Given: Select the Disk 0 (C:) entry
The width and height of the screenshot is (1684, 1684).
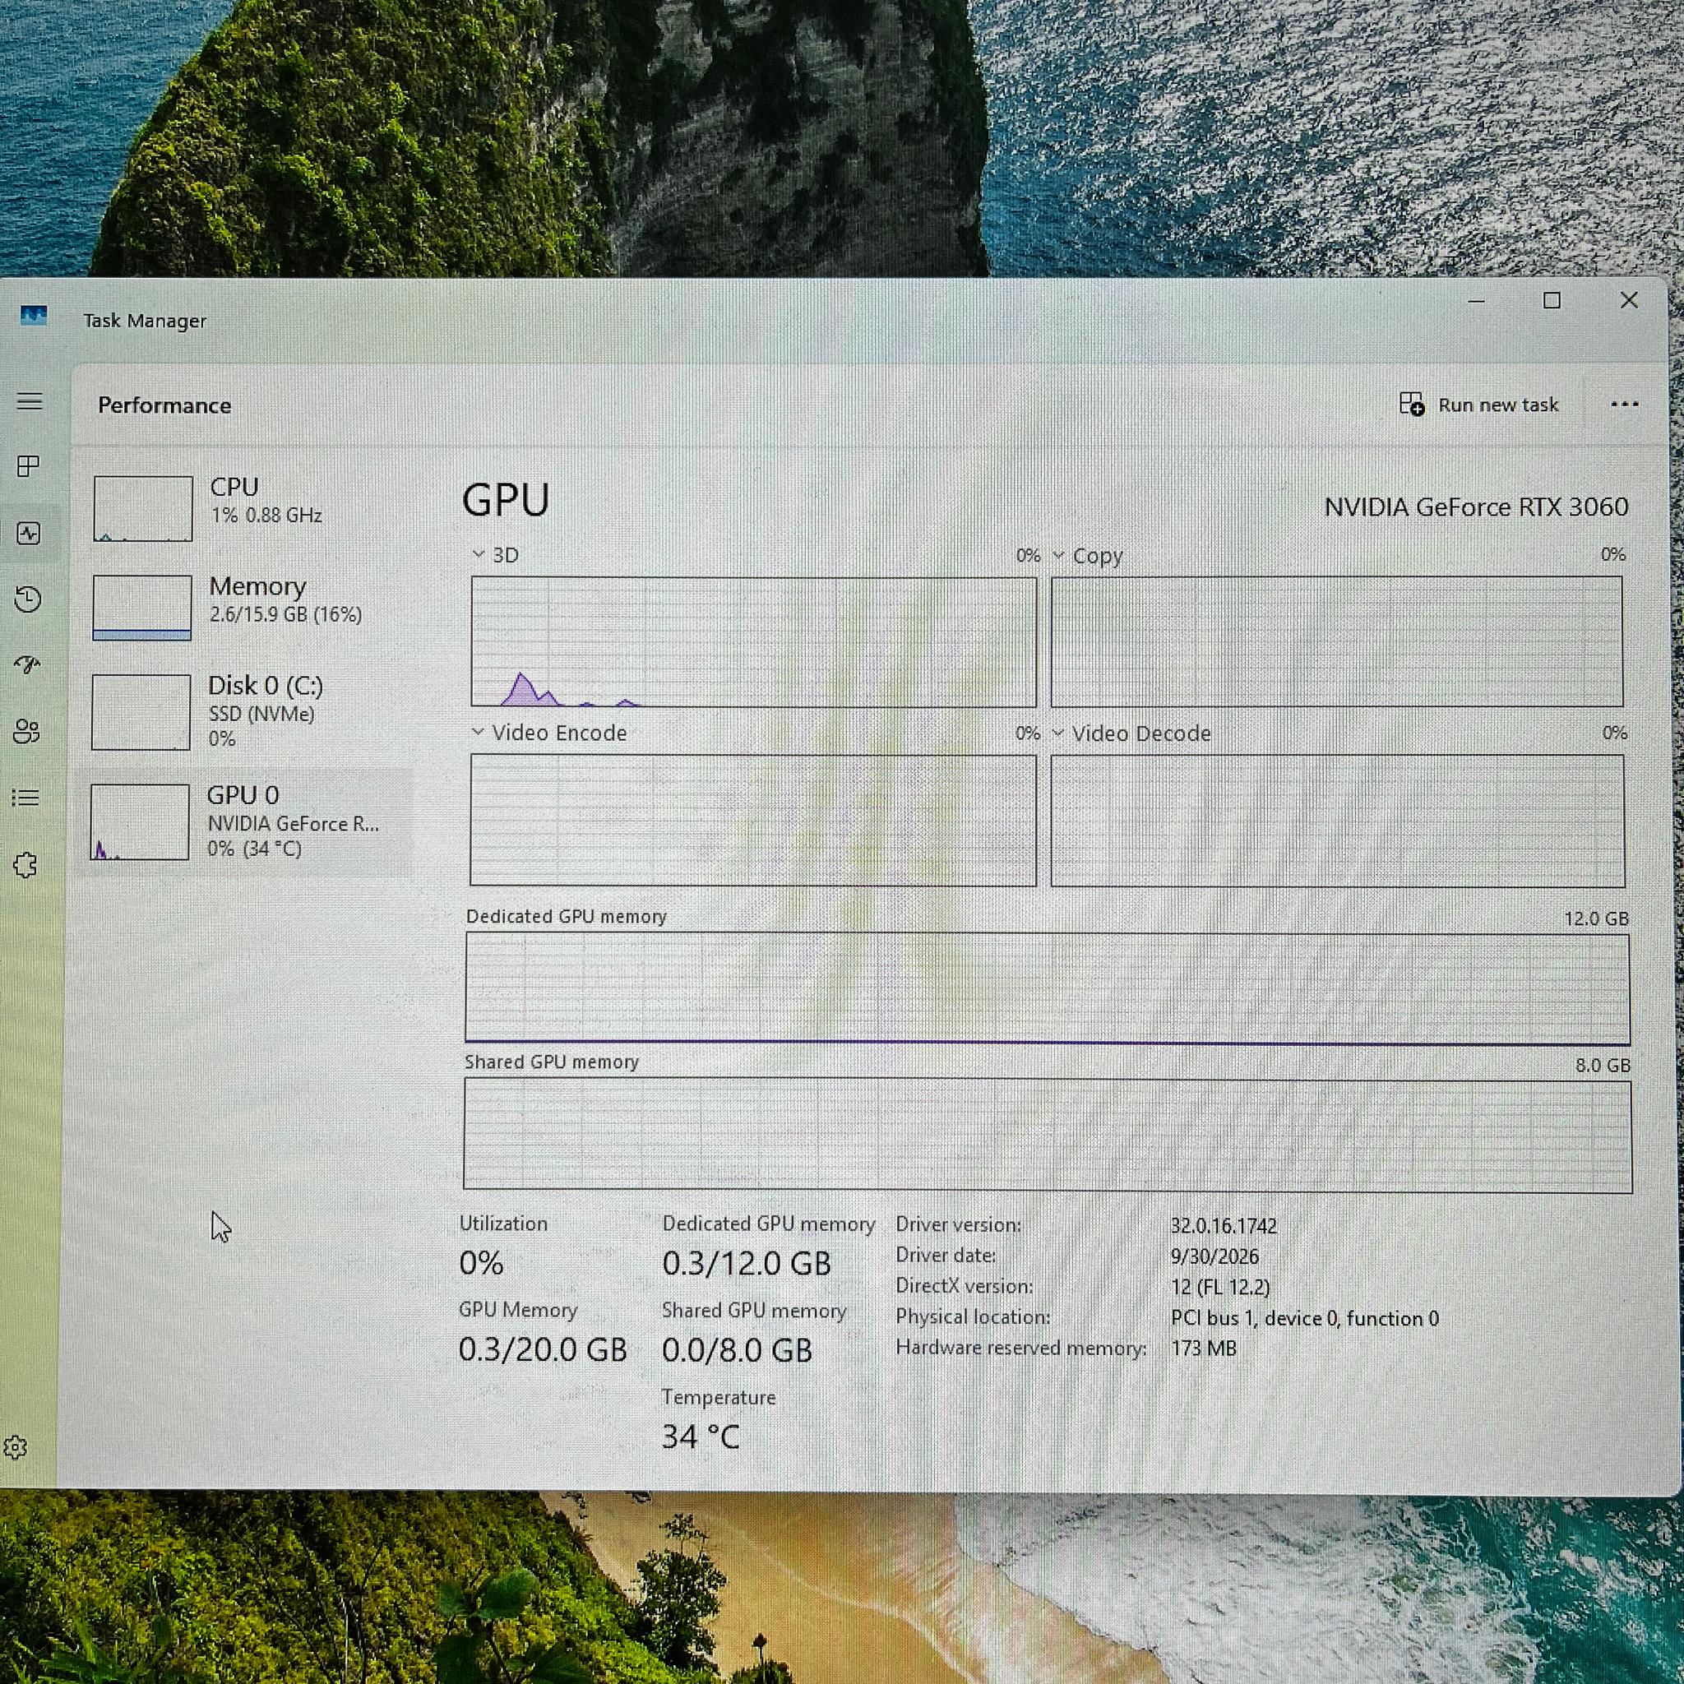Looking at the screenshot, I should pos(248,712).
